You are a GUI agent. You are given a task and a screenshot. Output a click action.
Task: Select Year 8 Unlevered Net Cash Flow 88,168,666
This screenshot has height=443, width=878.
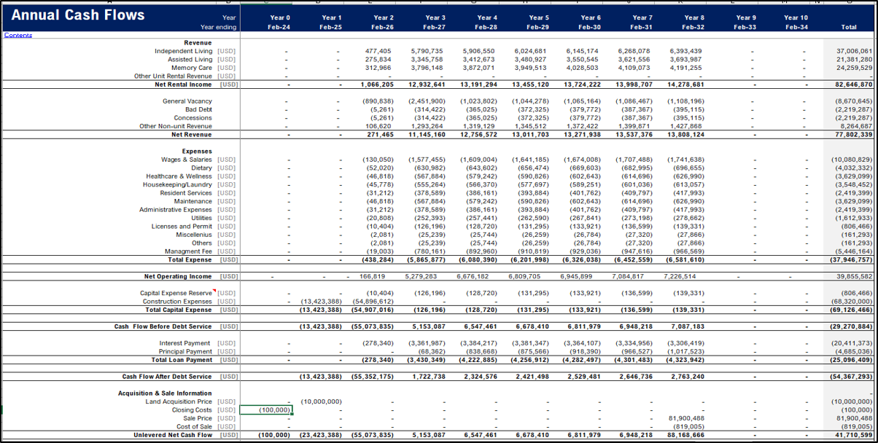click(685, 435)
